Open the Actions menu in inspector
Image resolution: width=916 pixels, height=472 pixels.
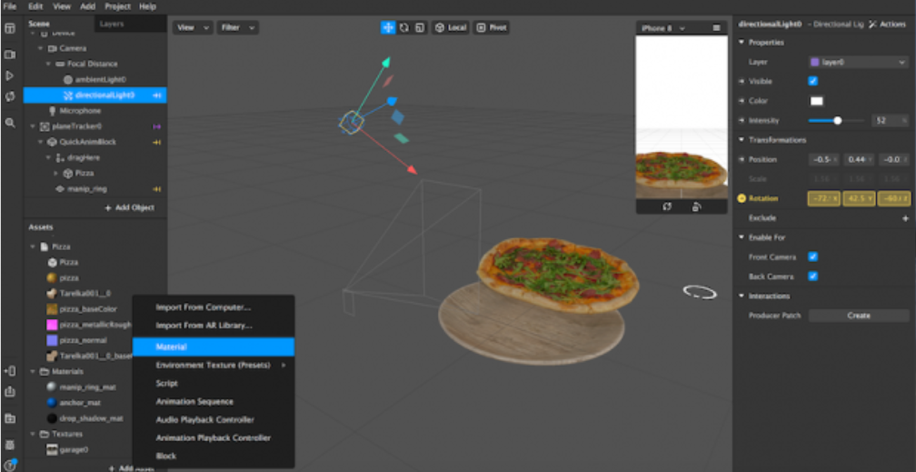(887, 25)
